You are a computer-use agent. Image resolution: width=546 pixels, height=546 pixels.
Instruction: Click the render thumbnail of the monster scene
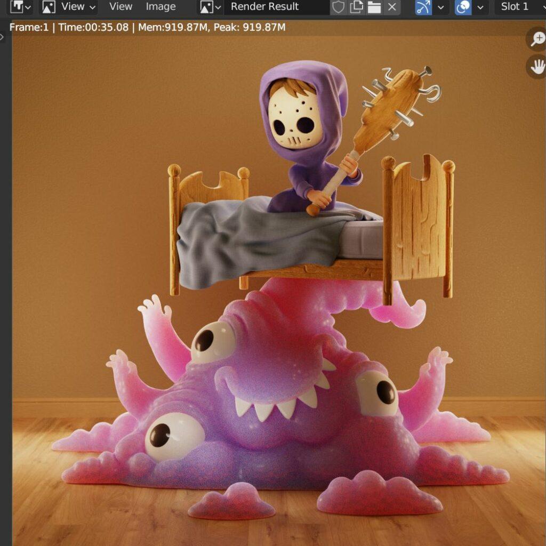(278, 283)
